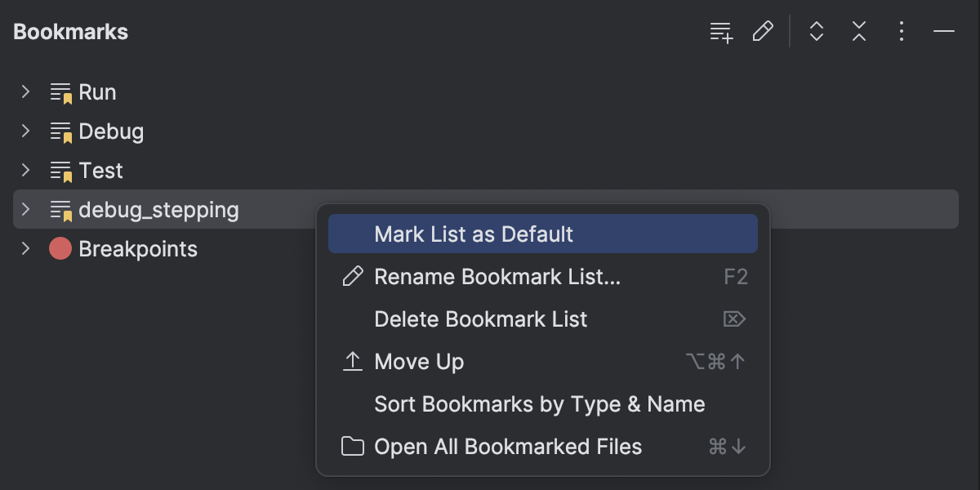Click Delete Bookmark List

coord(480,318)
